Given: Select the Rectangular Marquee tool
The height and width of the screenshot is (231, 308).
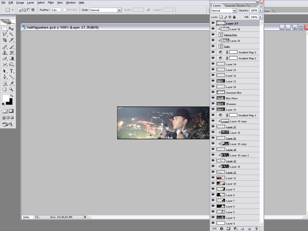Looking at the screenshot, I should pyautogui.click(x=5, y=29).
